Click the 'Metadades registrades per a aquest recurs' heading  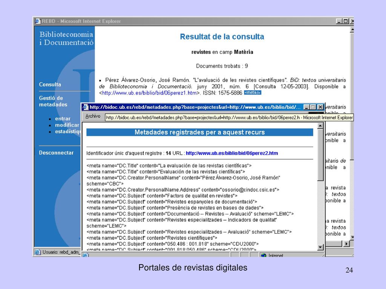200,132
